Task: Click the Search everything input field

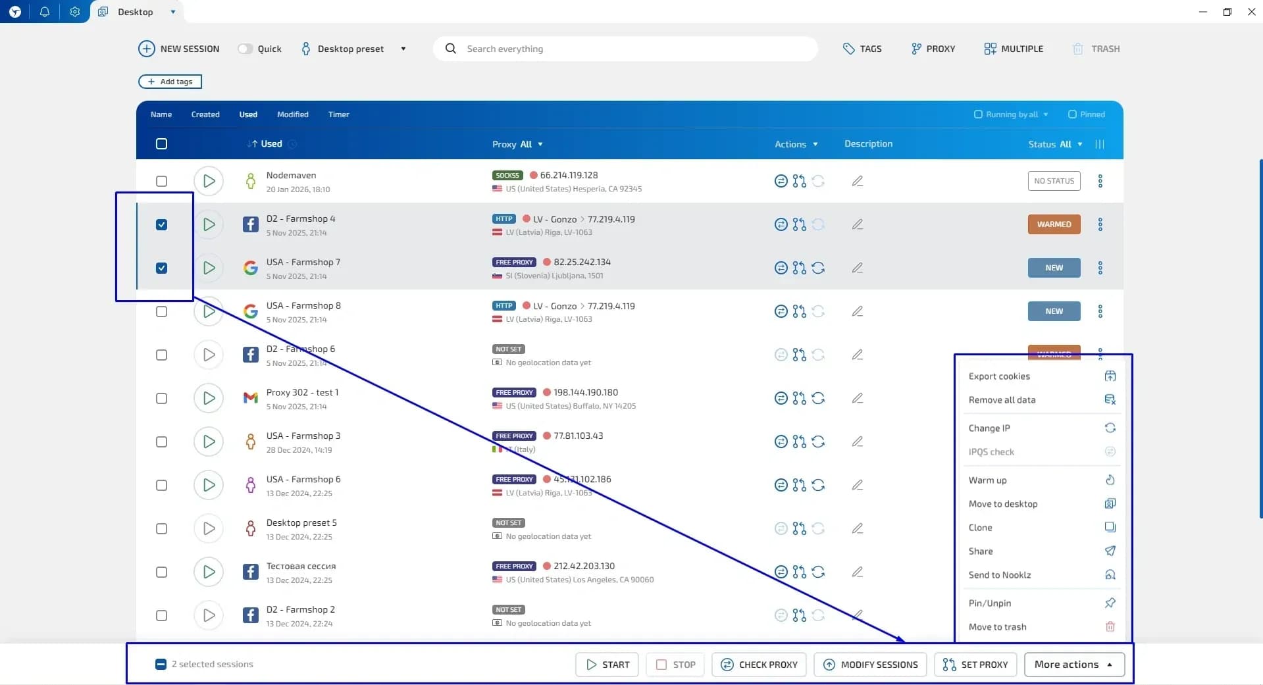Action: [x=592, y=48]
